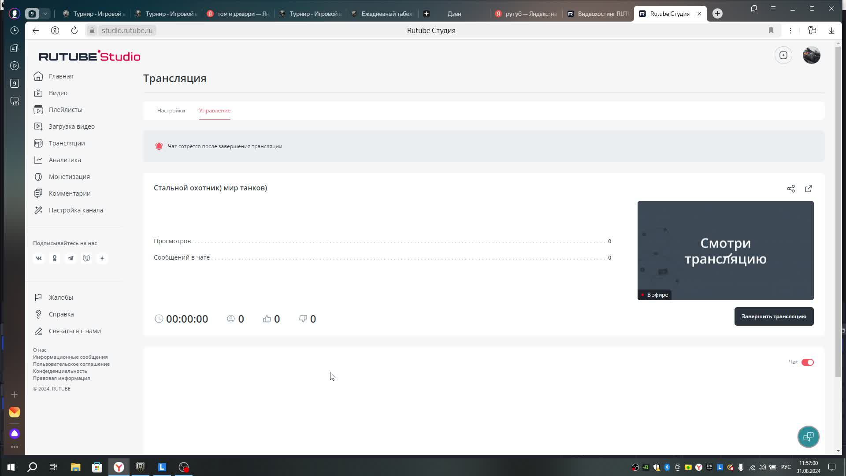Click the share stream icon
Viewport: 846px width, 476px height.
[791, 189]
